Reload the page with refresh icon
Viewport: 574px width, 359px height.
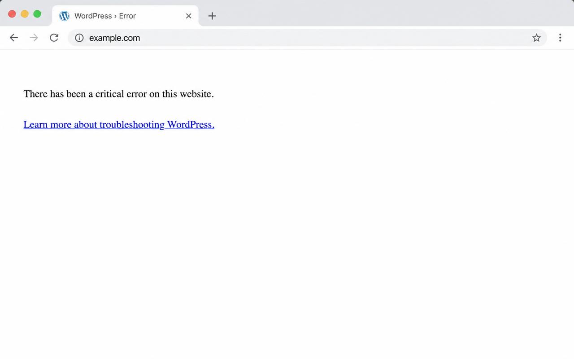(54, 38)
